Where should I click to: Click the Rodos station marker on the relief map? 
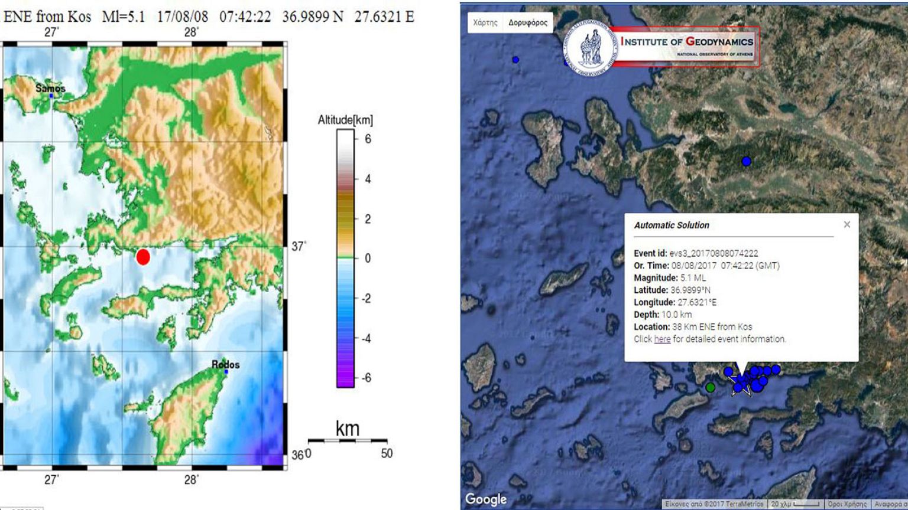click(x=226, y=372)
